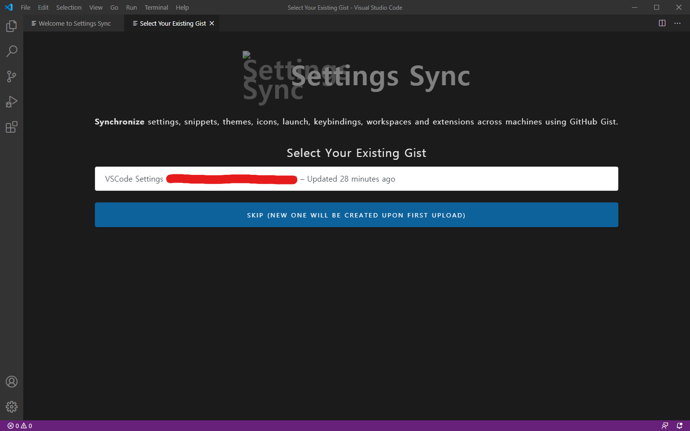Maximize the Visual Studio Code window
The height and width of the screenshot is (431, 690).
657,7
